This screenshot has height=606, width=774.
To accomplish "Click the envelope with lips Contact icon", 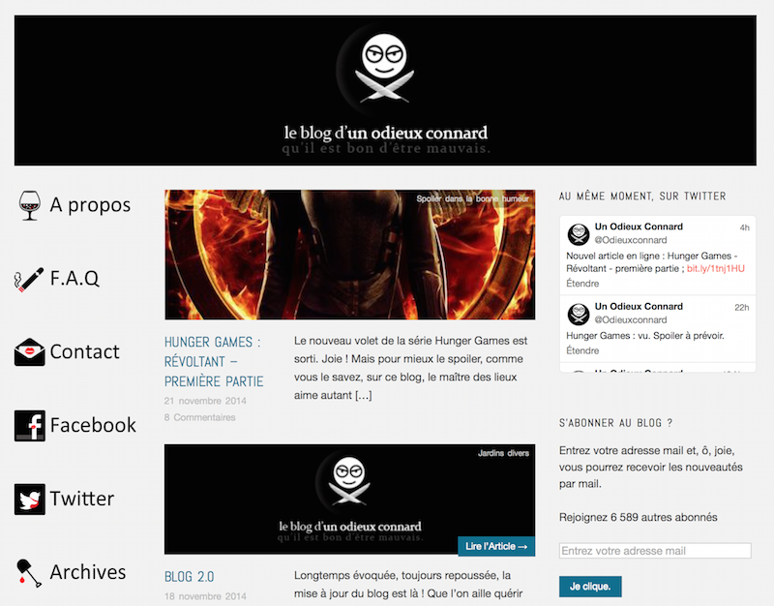I will coord(30,351).
